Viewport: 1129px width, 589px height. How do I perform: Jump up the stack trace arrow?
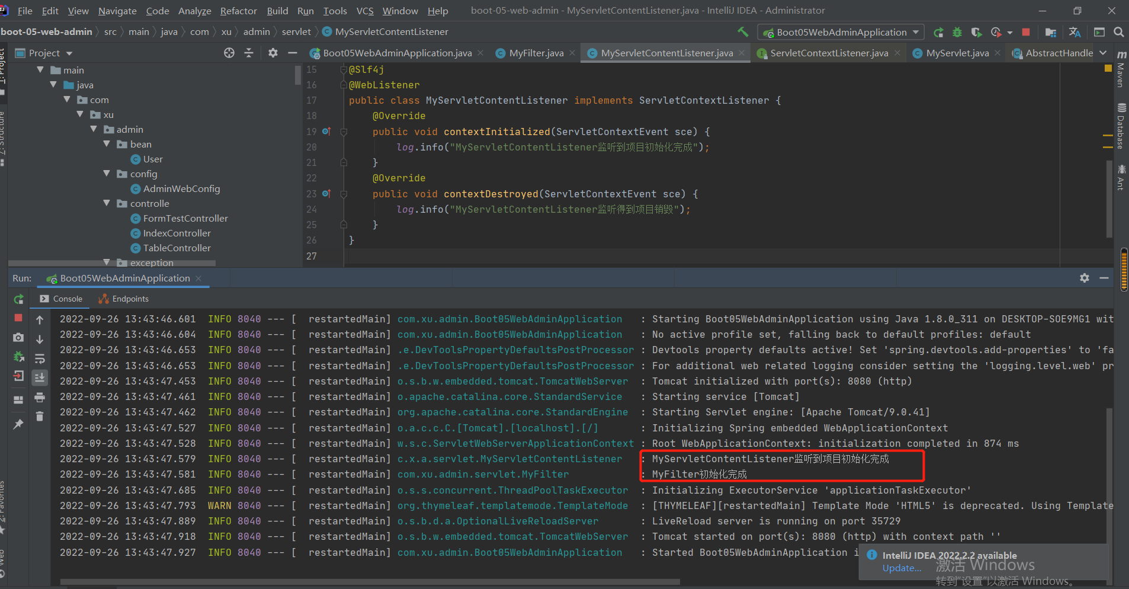(x=40, y=320)
